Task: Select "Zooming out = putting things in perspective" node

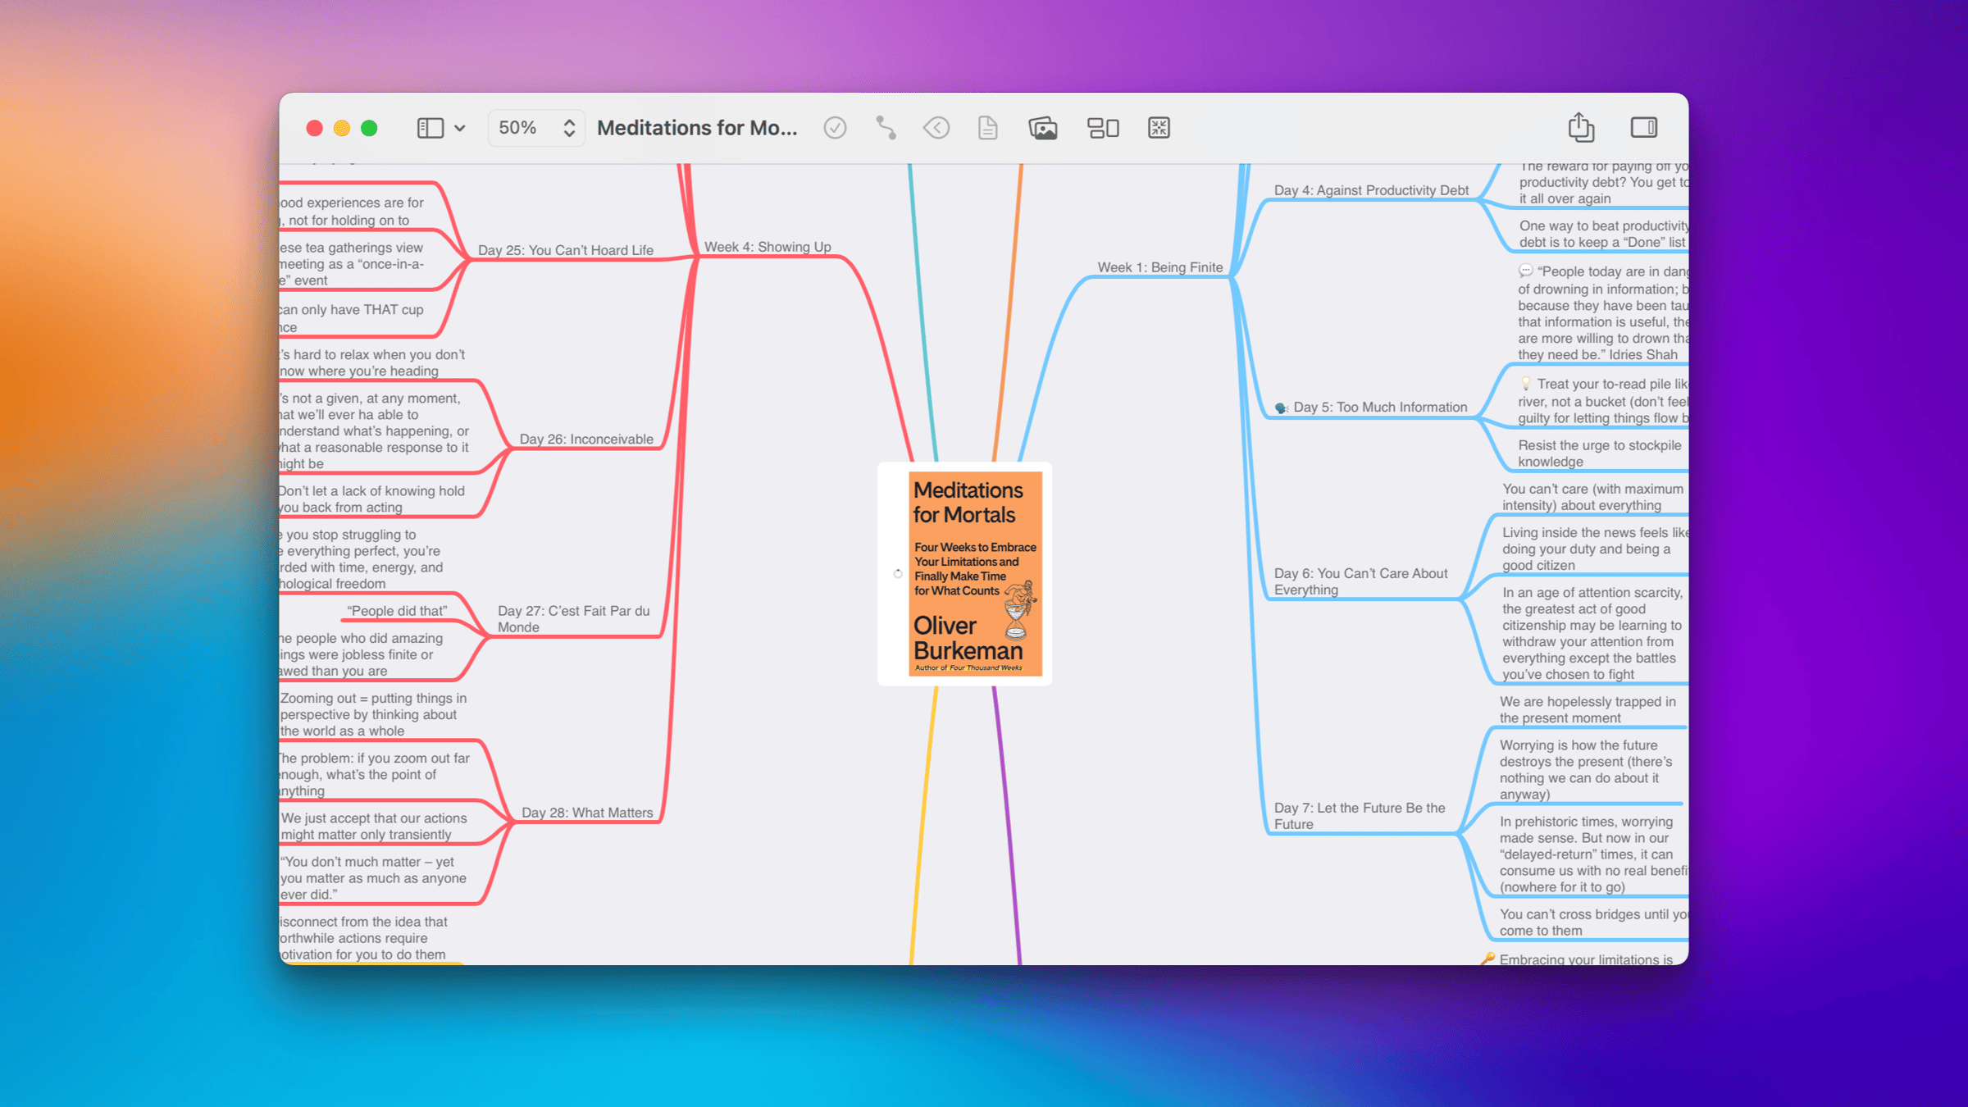Action: tap(373, 714)
